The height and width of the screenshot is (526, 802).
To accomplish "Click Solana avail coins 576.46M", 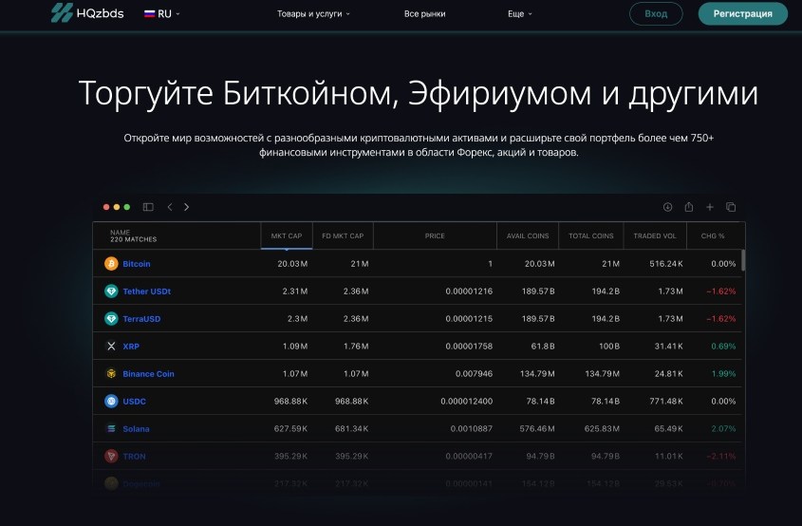I will coord(537,429).
